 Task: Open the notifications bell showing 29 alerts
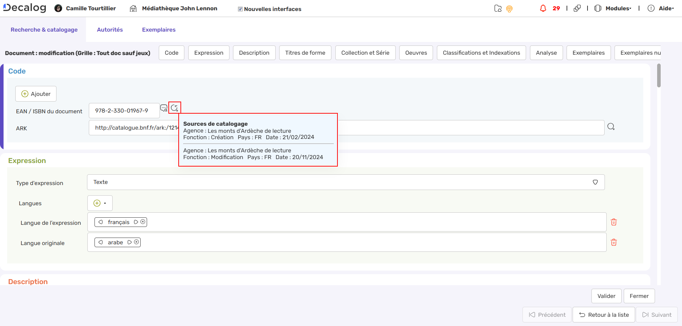(x=543, y=8)
